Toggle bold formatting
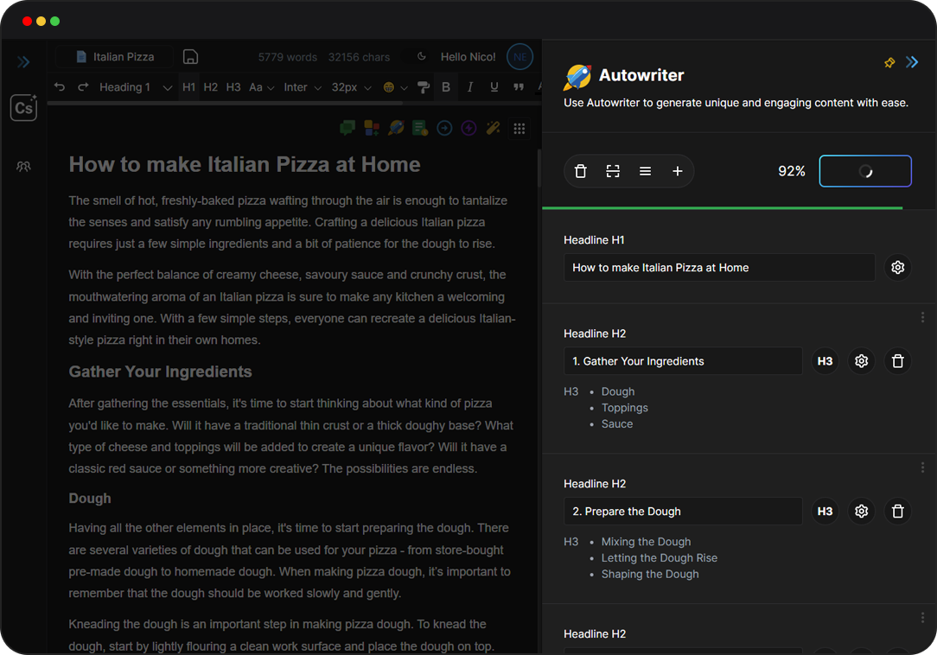 click(446, 87)
